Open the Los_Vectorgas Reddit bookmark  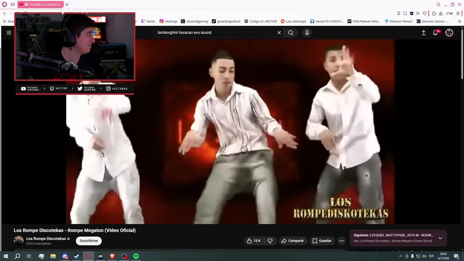(293, 21)
